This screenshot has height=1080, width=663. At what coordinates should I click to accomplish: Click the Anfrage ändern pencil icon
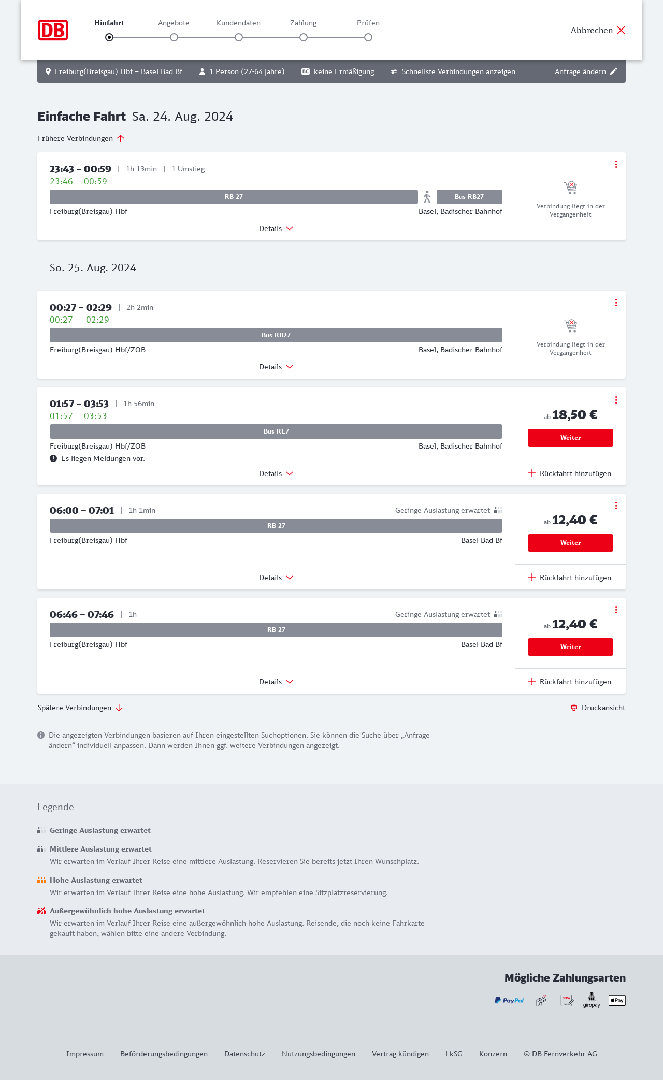point(614,71)
